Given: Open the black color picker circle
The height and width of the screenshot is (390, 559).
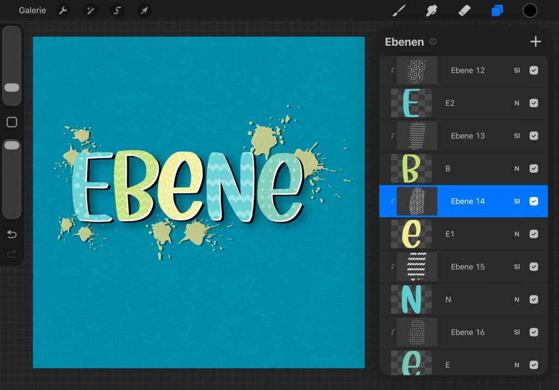Looking at the screenshot, I should [x=530, y=10].
